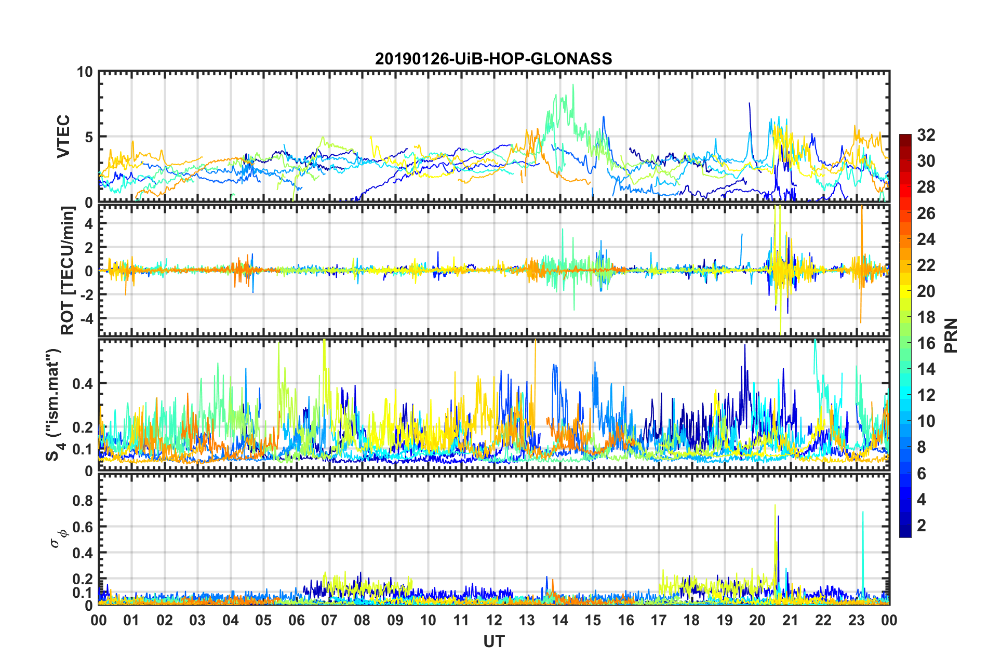988x671 pixels.
Task: Click the VTEC axis tick value 5
Action: tap(88, 137)
